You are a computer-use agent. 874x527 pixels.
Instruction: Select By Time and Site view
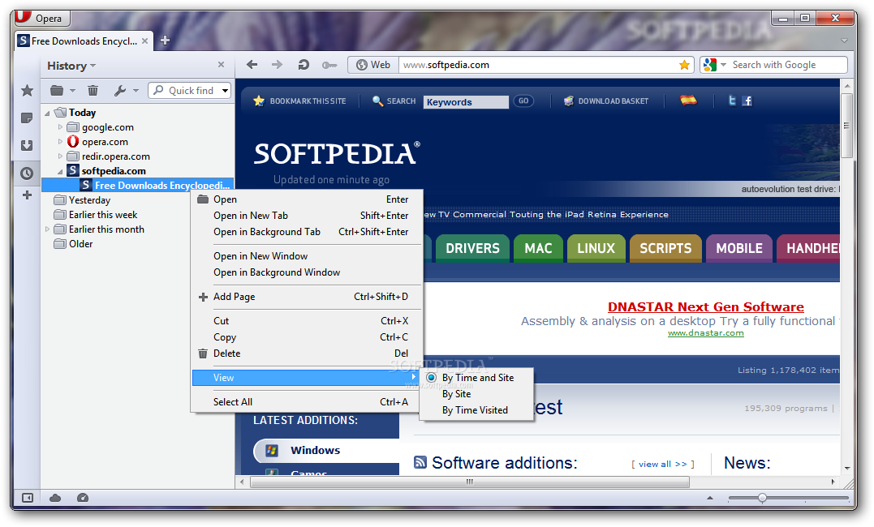[x=477, y=378]
